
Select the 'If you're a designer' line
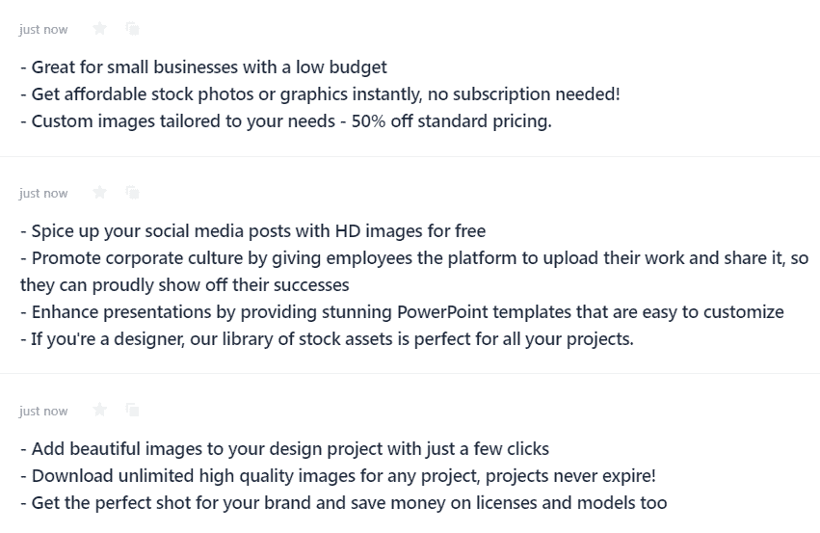(328, 339)
